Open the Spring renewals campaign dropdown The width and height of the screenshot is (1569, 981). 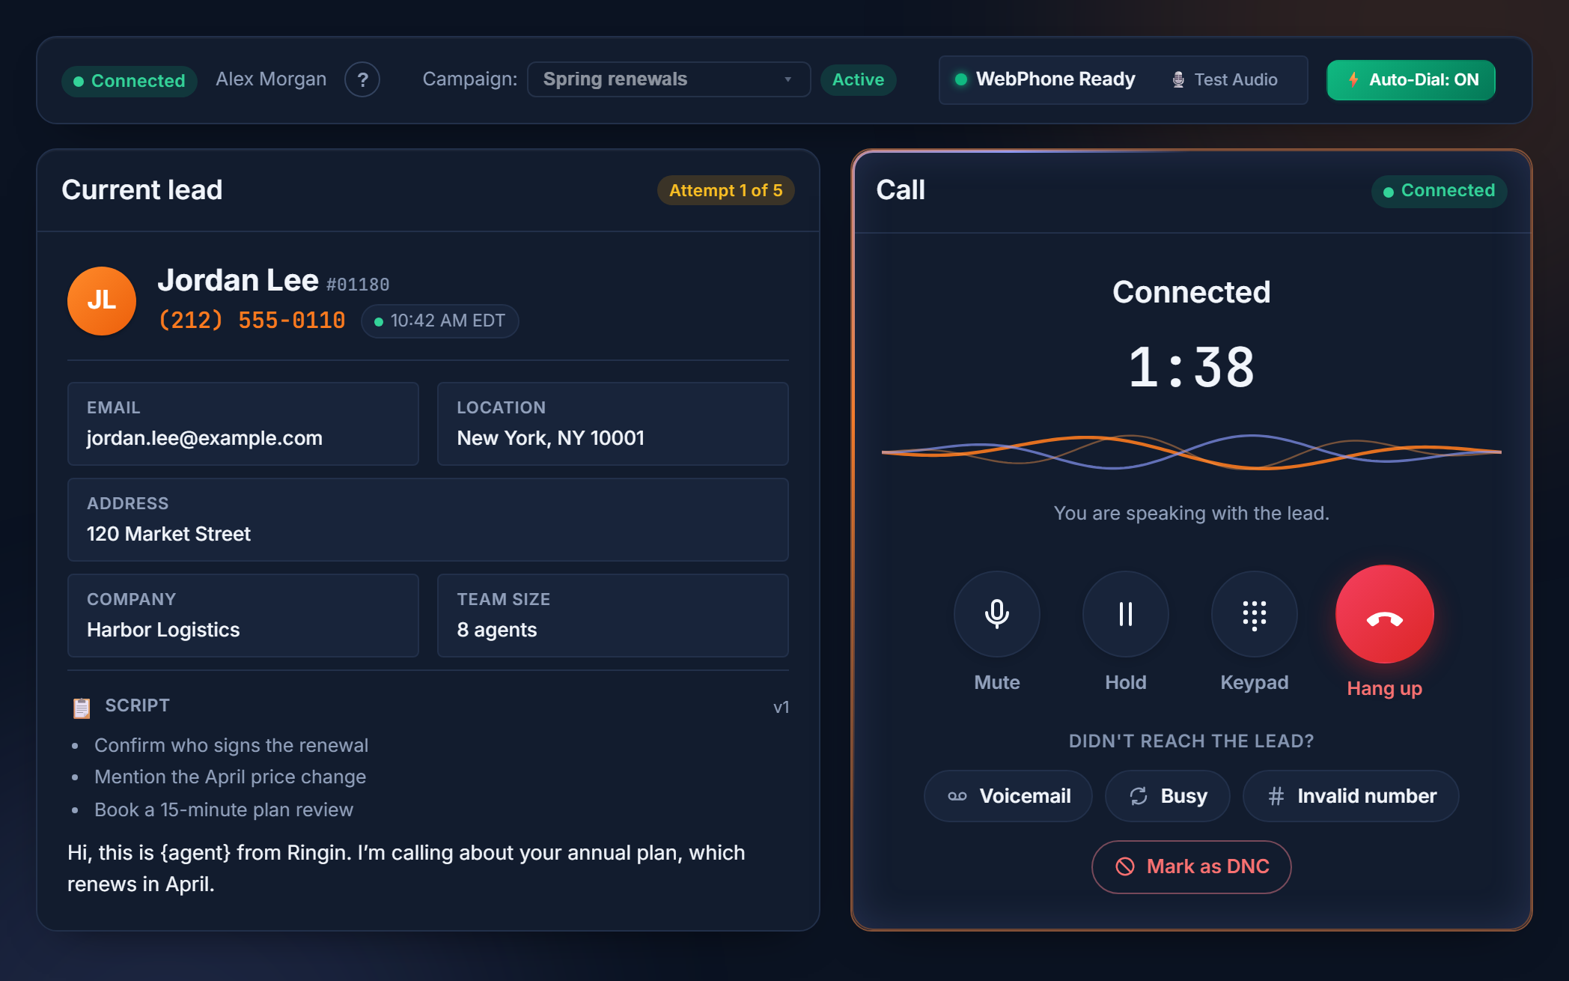pos(668,79)
